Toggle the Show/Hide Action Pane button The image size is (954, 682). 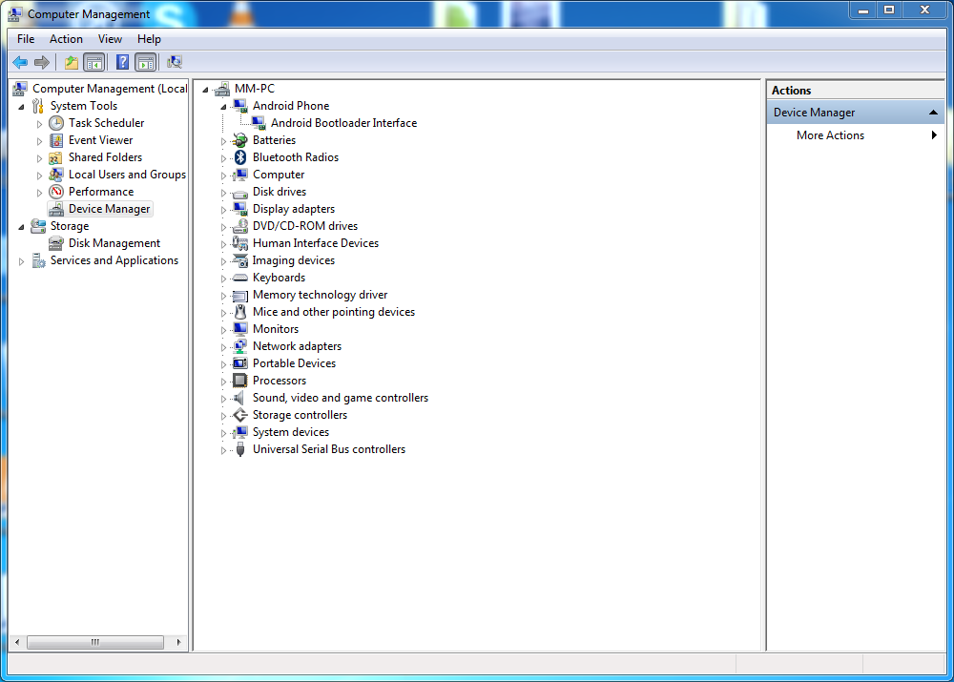pyautogui.click(x=145, y=63)
